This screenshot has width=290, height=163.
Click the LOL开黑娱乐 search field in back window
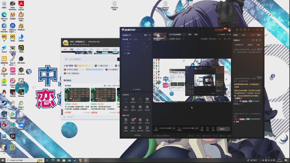pyautogui.click(x=90, y=59)
